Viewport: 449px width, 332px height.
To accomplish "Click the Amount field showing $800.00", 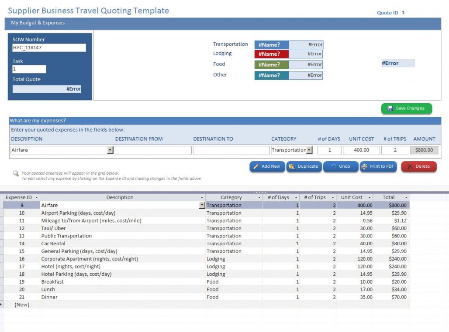I will coord(424,150).
